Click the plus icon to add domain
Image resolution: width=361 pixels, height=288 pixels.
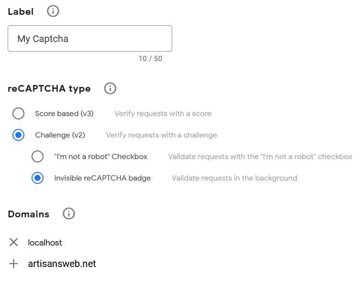(x=13, y=264)
